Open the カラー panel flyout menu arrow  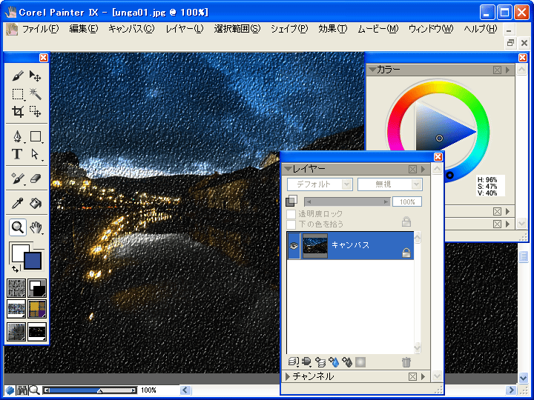[x=508, y=70]
